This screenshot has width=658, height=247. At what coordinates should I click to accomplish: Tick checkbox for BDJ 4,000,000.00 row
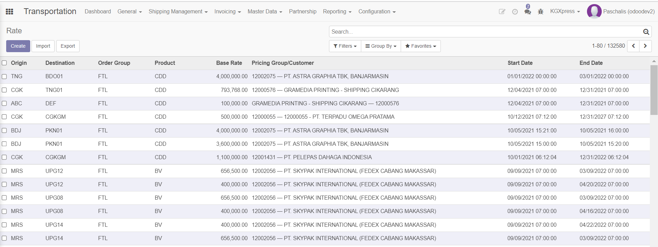pos(4,130)
